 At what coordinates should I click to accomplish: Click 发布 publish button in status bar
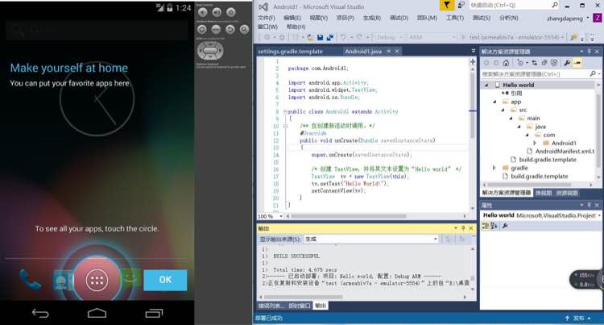tap(578, 319)
